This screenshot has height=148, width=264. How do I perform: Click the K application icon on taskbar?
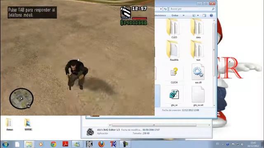tap(89, 144)
